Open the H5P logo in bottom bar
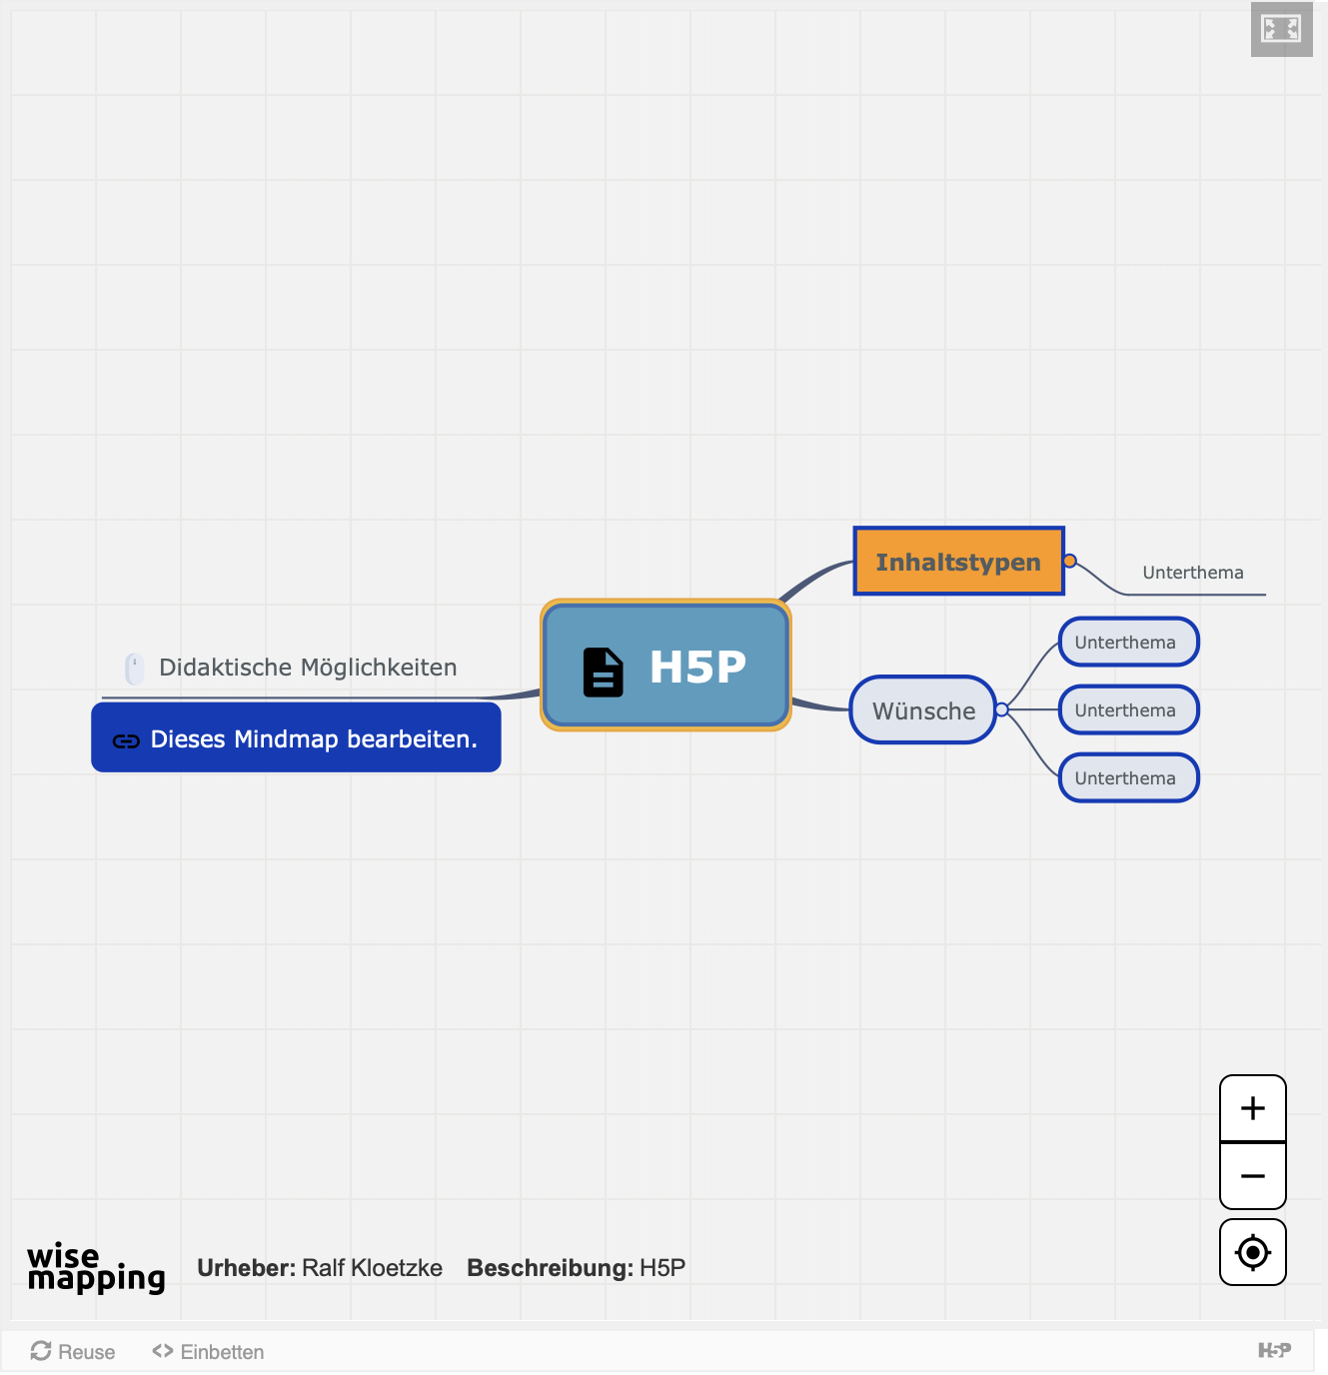This screenshot has width=1328, height=1375. [x=1274, y=1351]
